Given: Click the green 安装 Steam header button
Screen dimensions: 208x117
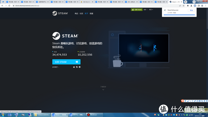Looking at the screenshot, I should (137, 9).
